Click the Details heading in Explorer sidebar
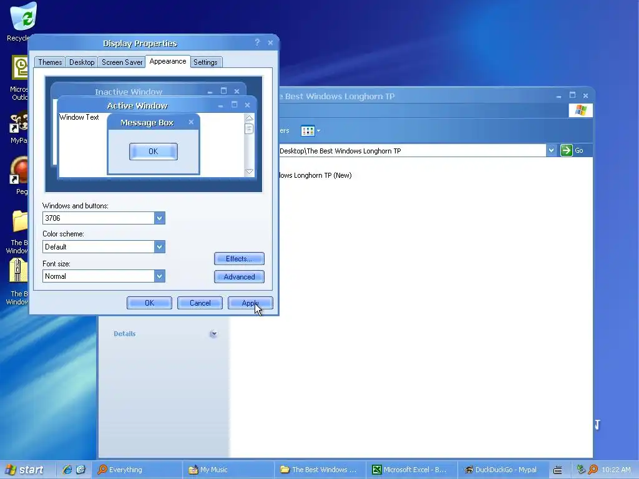639x479 pixels. click(x=124, y=334)
